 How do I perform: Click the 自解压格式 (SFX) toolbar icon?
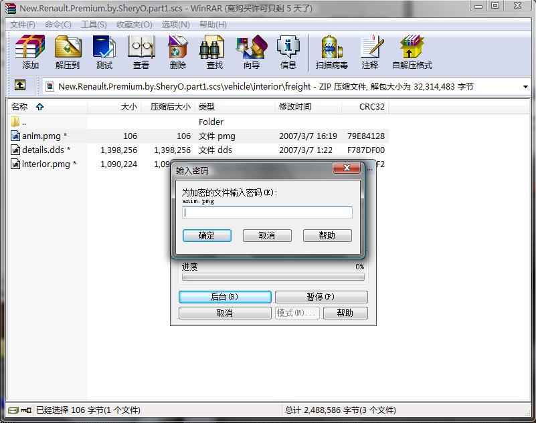pos(412,46)
